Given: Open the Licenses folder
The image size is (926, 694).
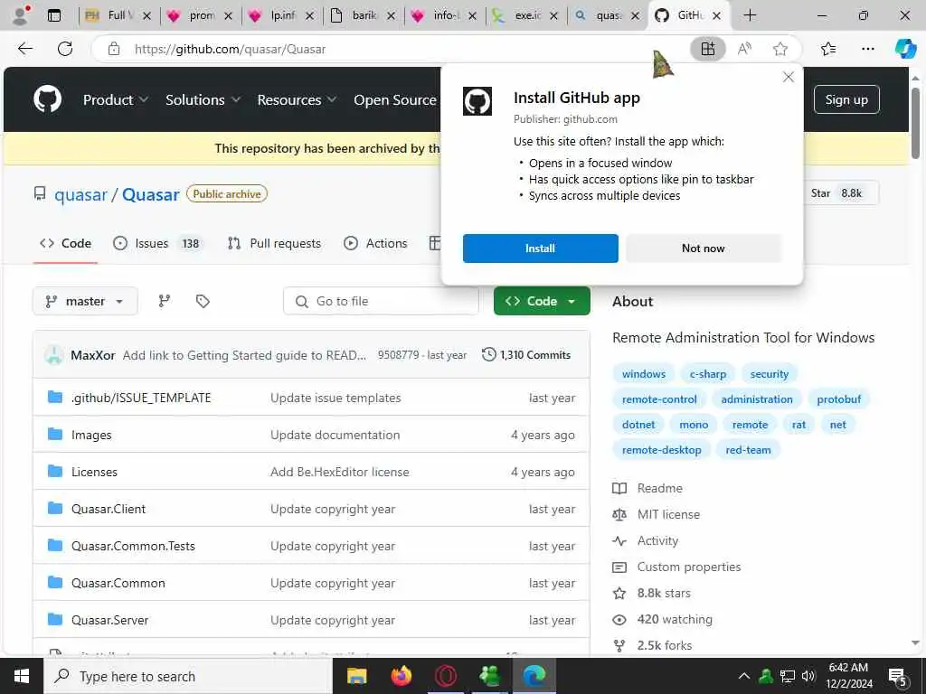Looking at the screenshot, I should coord(94,472).
